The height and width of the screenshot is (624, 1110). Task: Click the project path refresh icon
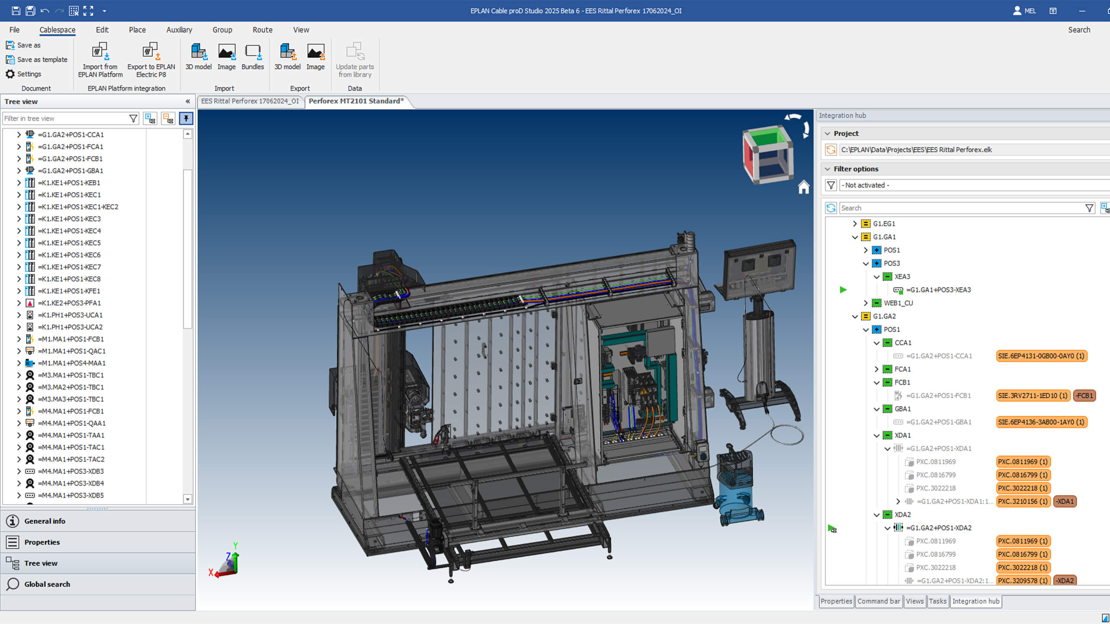pyautogui.click(x=831, y=150)
